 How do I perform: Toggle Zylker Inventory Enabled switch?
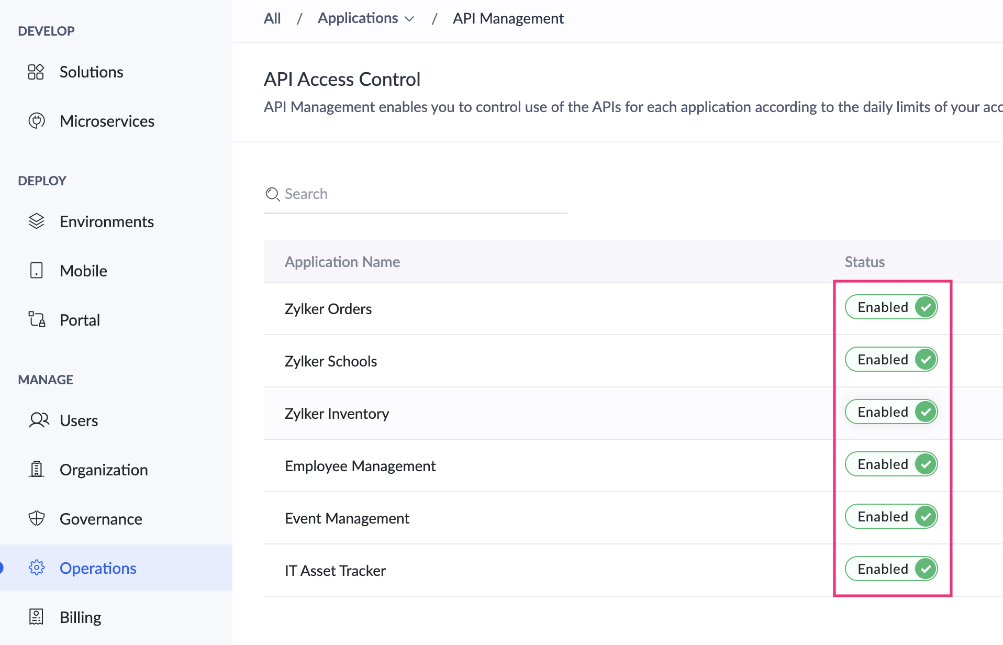(891, 412)
